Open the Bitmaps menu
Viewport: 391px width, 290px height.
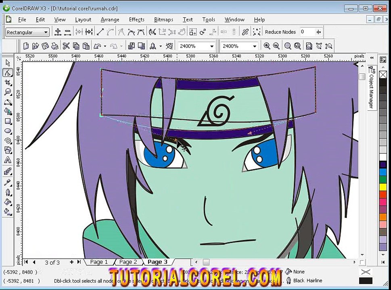pos(163,19)
